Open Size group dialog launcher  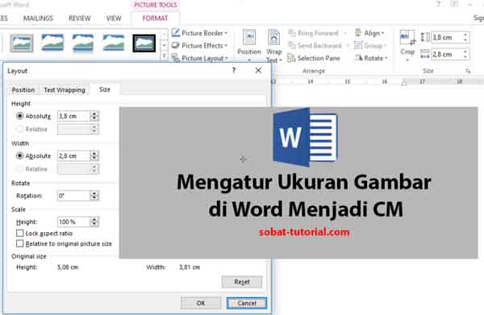(468, 71)
